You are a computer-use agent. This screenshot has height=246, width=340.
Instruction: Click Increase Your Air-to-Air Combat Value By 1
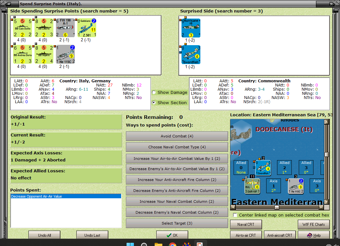coord(177,159)
